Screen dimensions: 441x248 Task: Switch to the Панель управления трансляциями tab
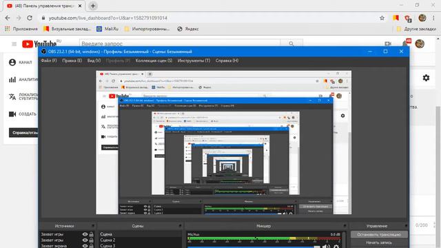(44, 6)
